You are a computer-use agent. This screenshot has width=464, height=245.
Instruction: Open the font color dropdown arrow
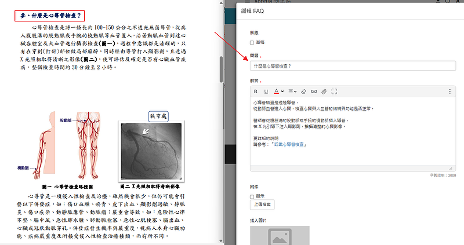[282, 92]
